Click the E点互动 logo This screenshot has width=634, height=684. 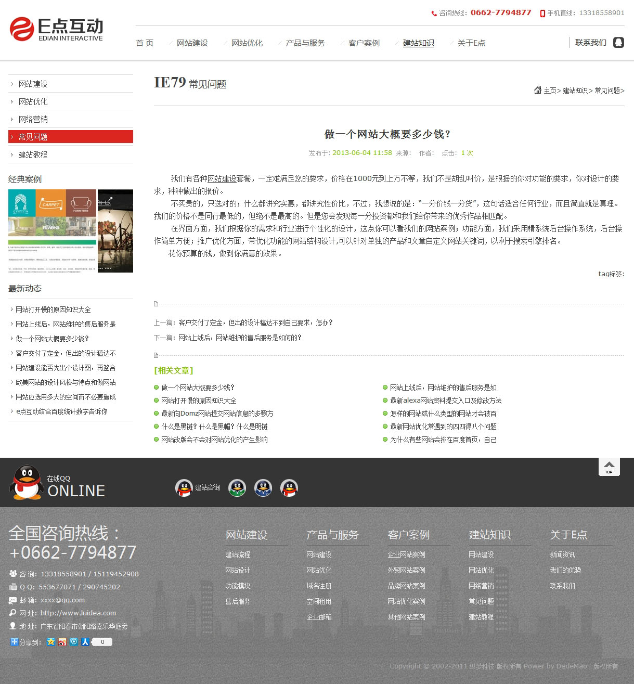[56, 29]
